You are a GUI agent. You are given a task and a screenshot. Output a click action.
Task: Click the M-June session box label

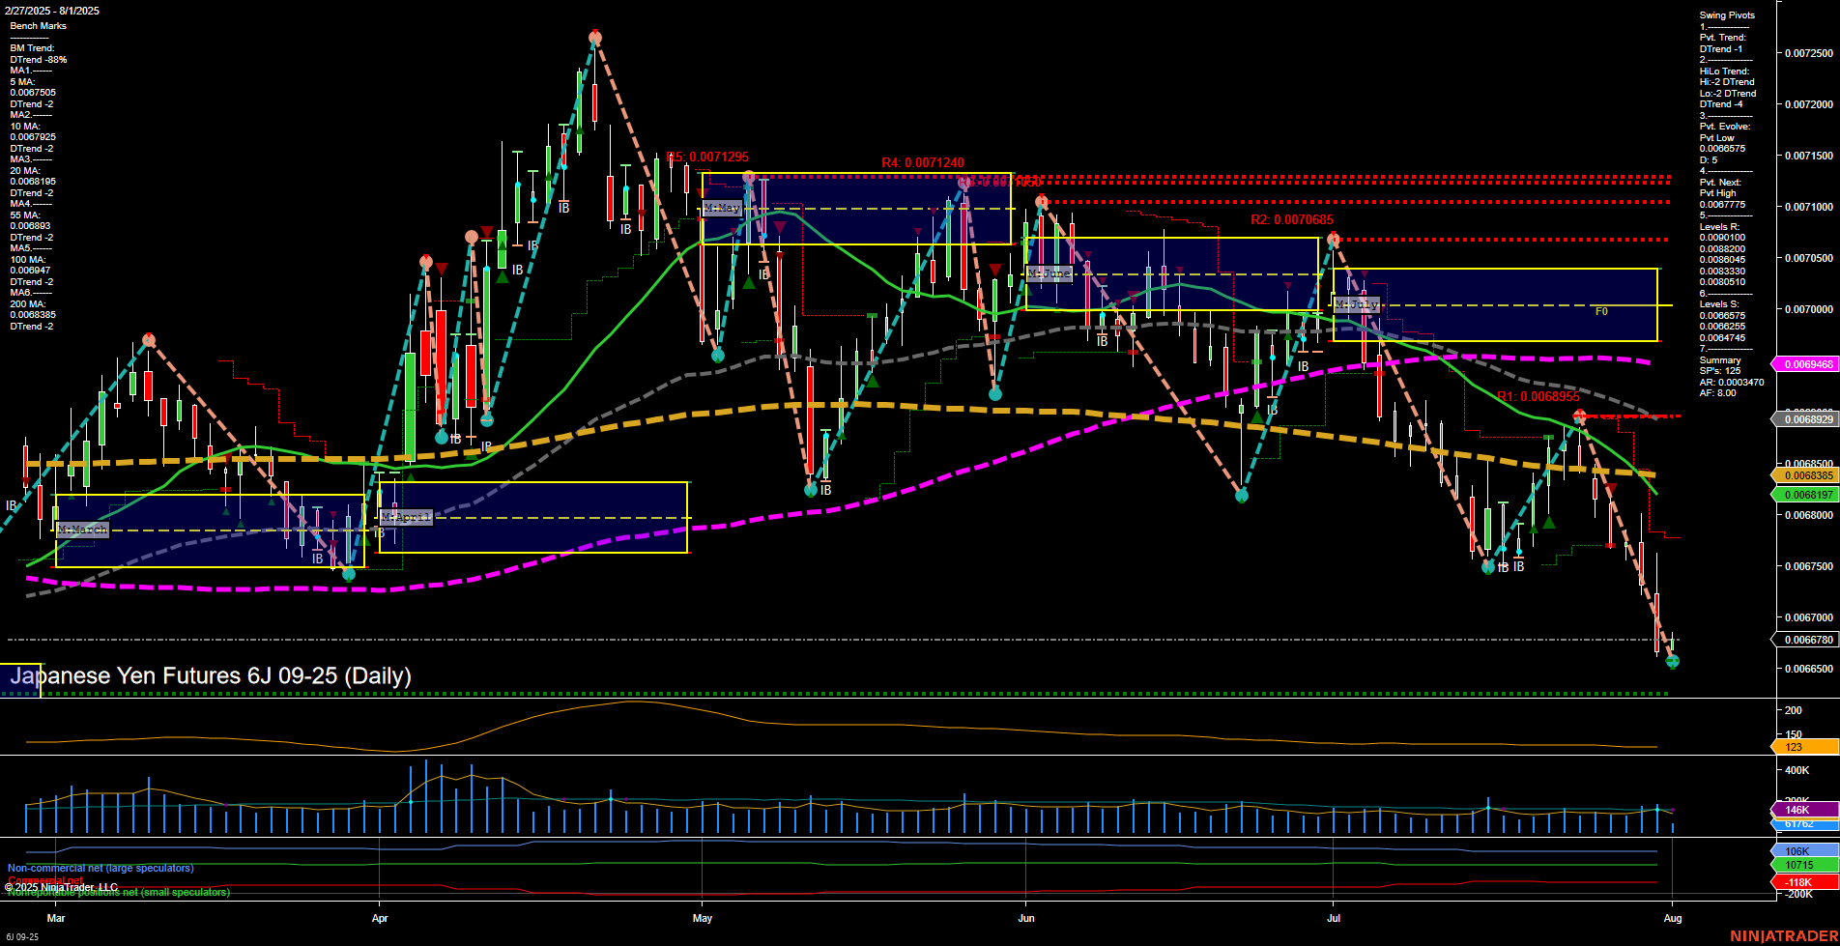coord(1049,273)
